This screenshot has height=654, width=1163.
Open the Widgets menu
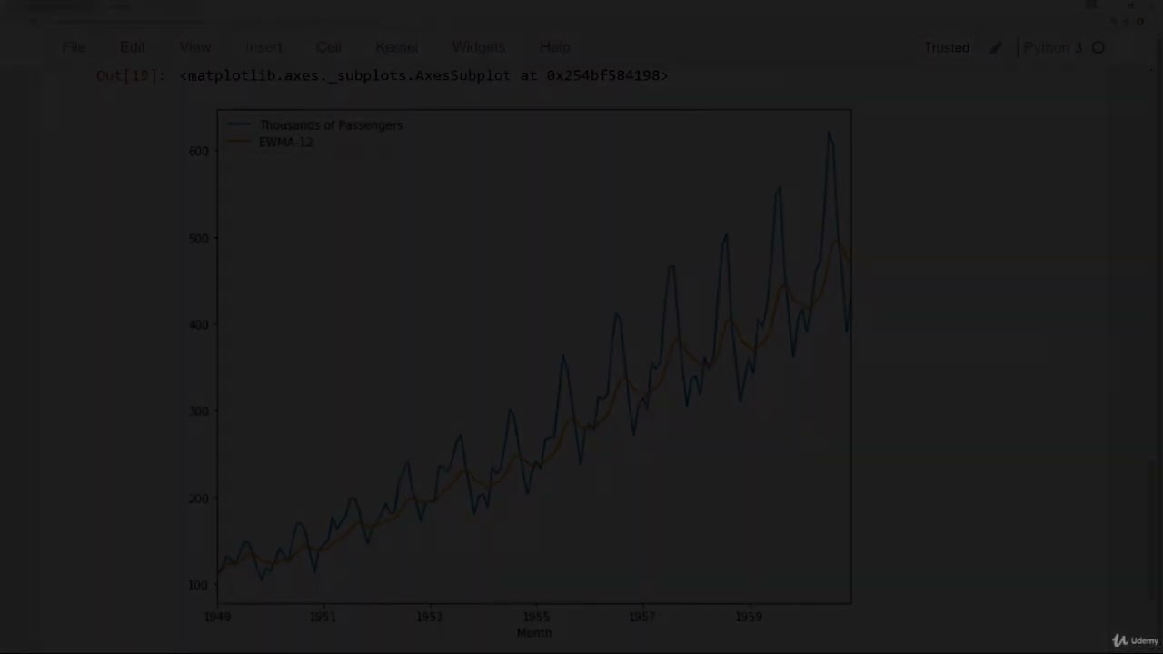tap(479, 47)
